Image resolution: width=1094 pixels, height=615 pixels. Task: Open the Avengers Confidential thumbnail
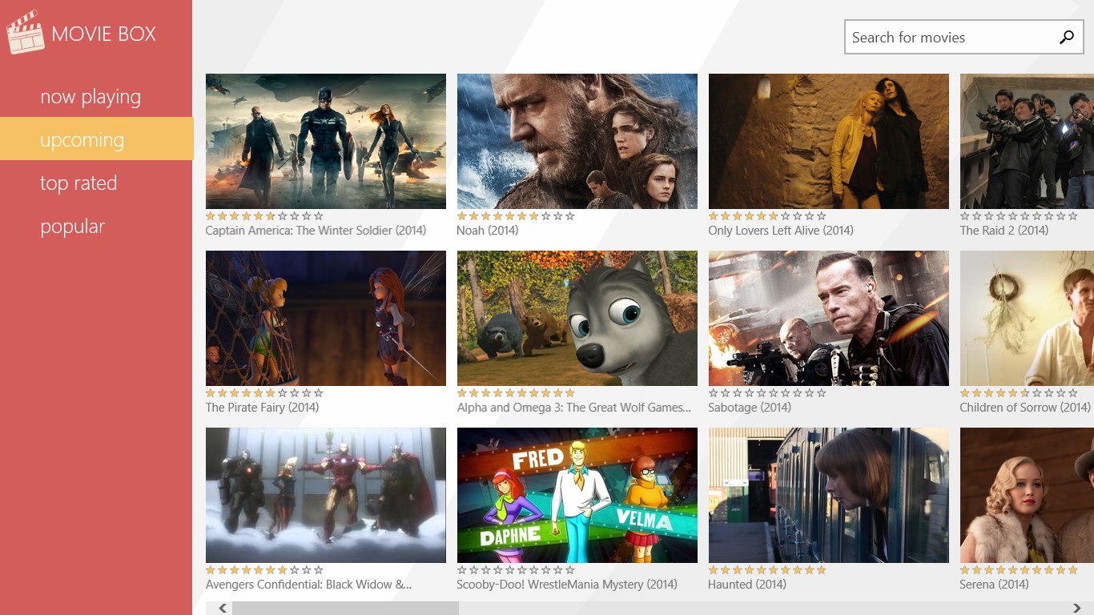click(x=326, y=495)
